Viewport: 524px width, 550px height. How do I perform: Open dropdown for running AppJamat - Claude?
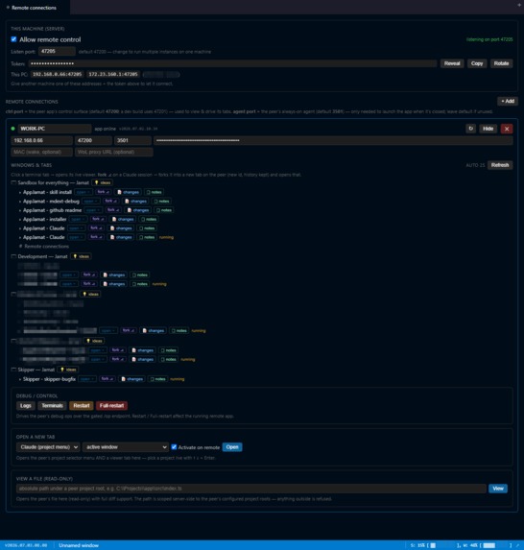click(77, 237)
